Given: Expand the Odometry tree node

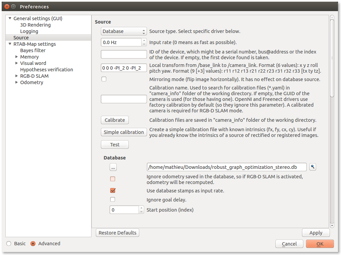Looking at the screenshot, I should (16, 82).
